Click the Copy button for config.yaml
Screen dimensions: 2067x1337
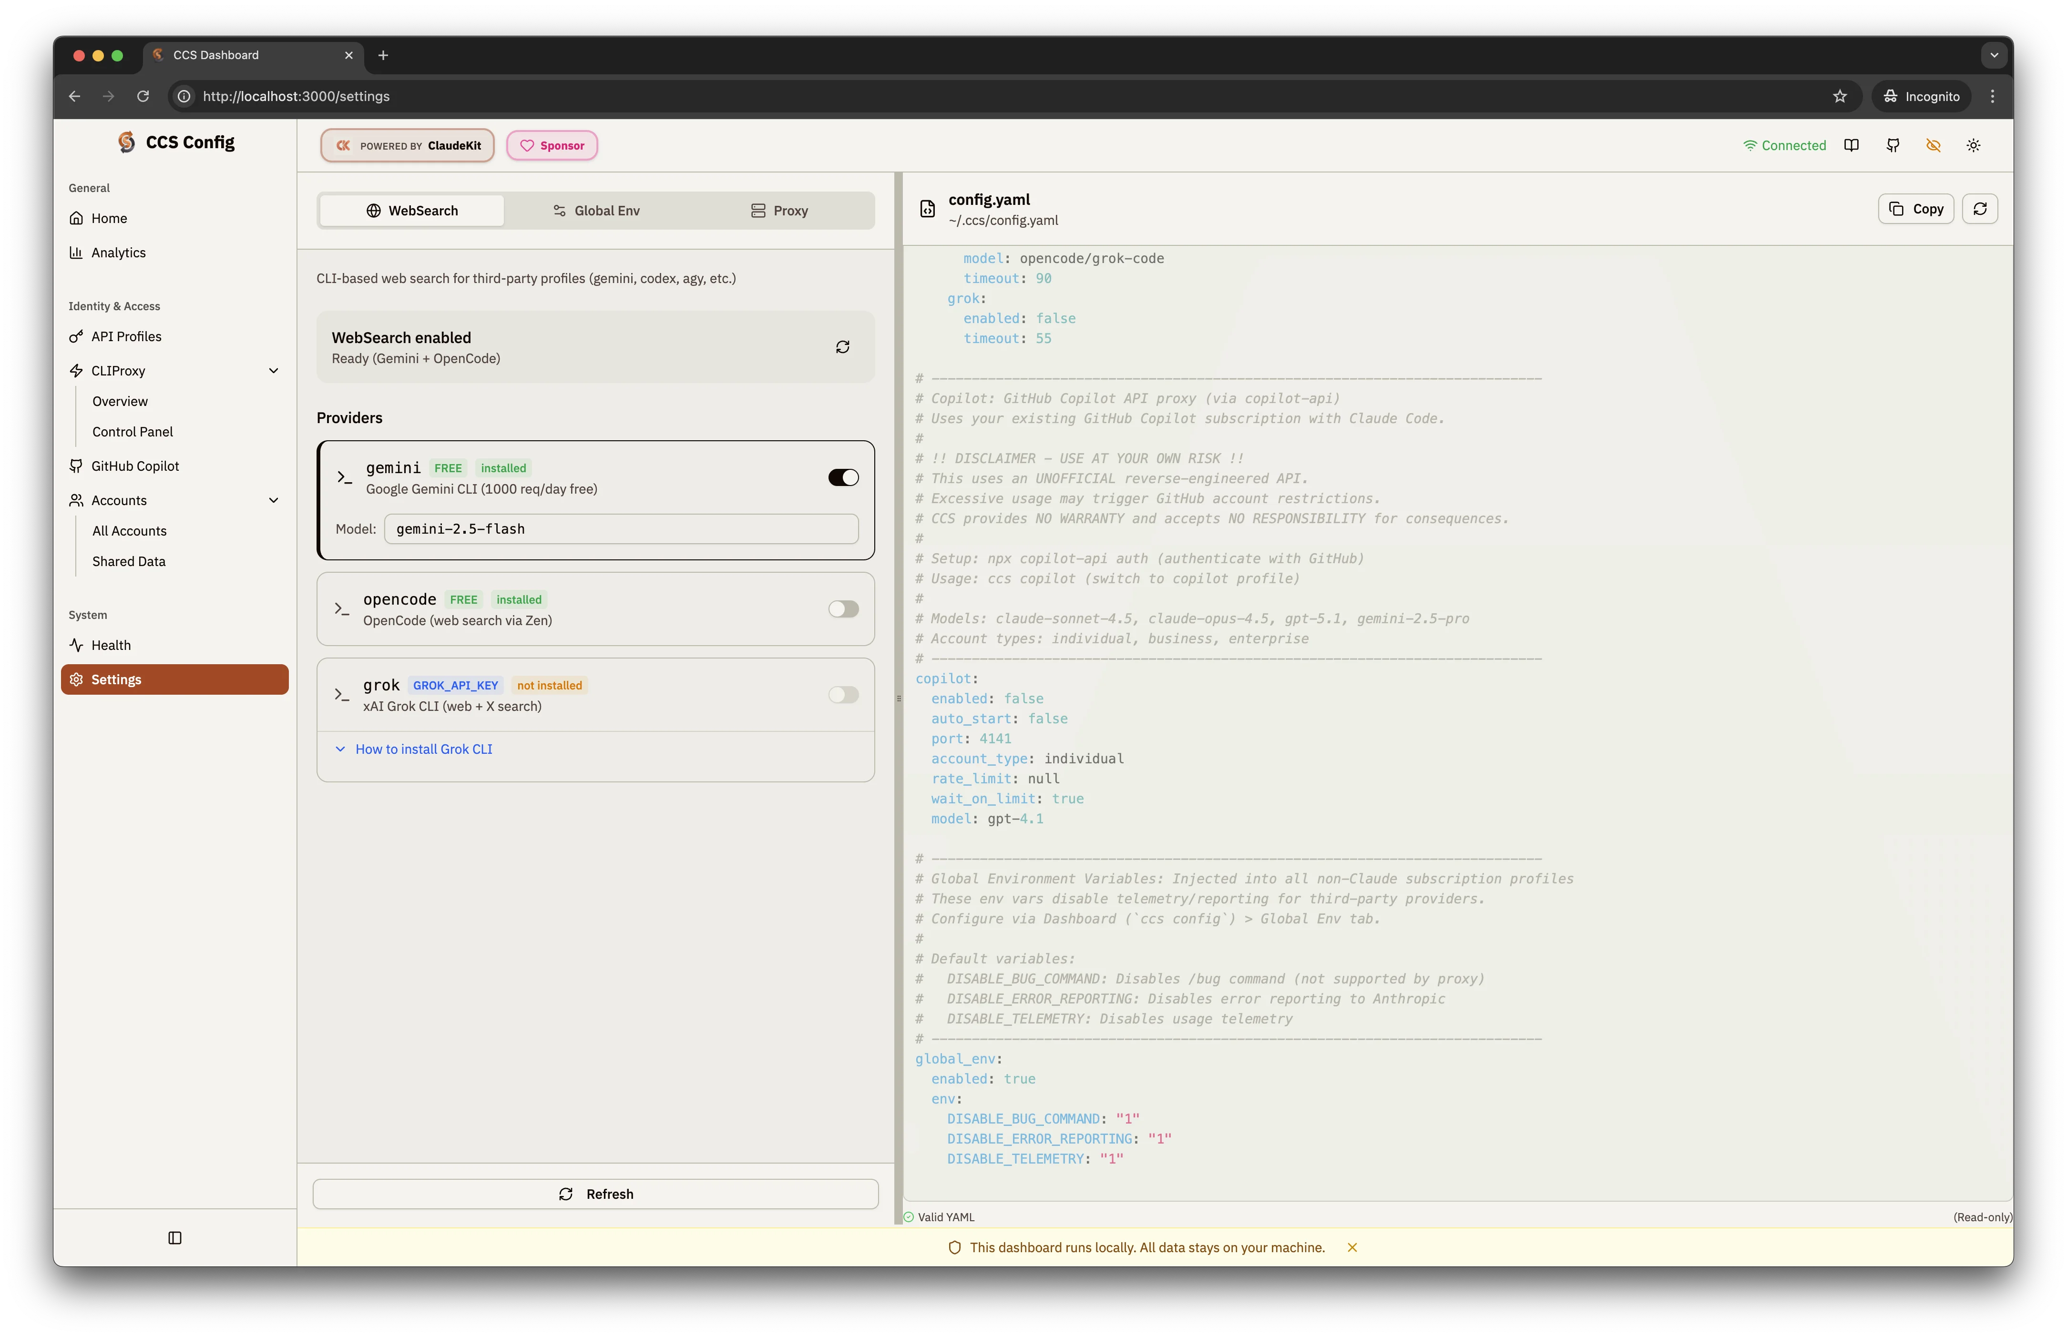coord(1915,208)
